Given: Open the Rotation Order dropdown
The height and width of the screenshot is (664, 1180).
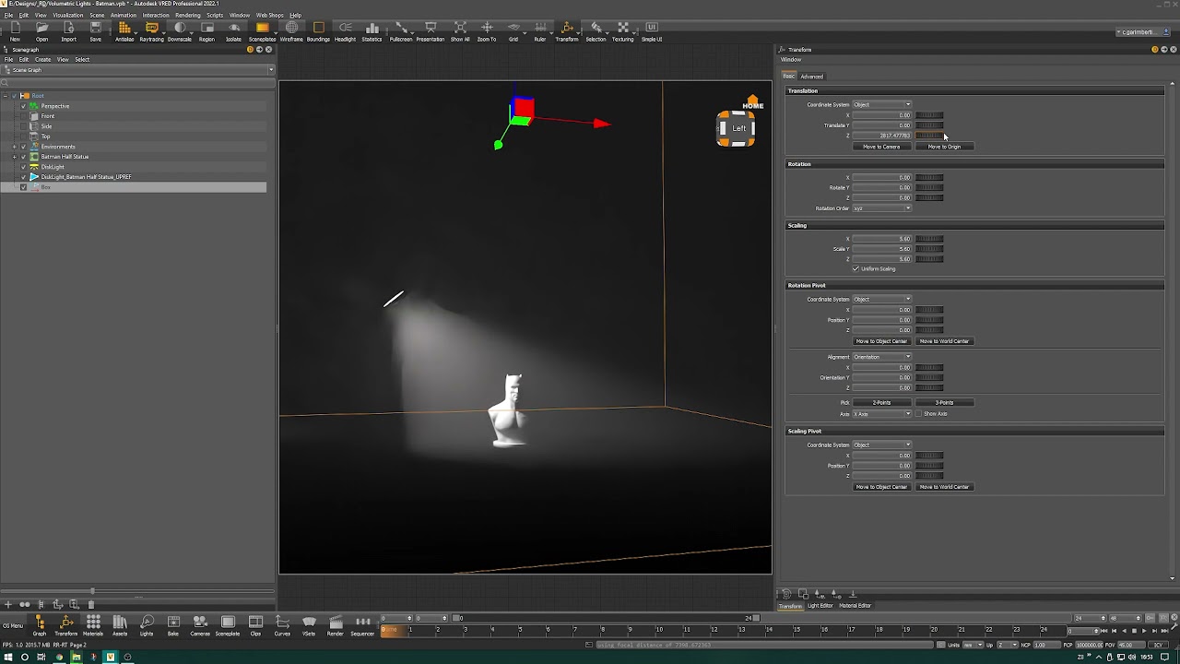Looking at the screenshot, I should (882, 208).
